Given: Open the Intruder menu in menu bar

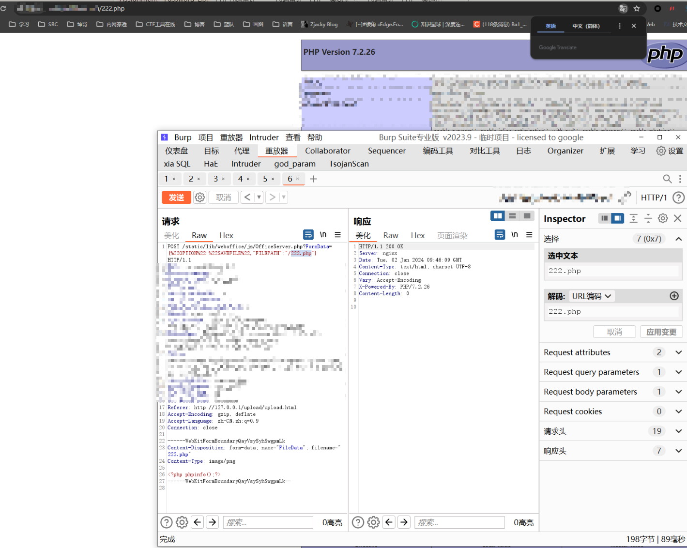Looking at the screenshot, I should tap(264, 137).
